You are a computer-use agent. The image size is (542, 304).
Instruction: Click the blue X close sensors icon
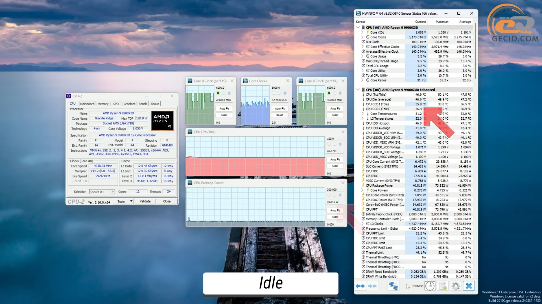(x=469, y=286)
